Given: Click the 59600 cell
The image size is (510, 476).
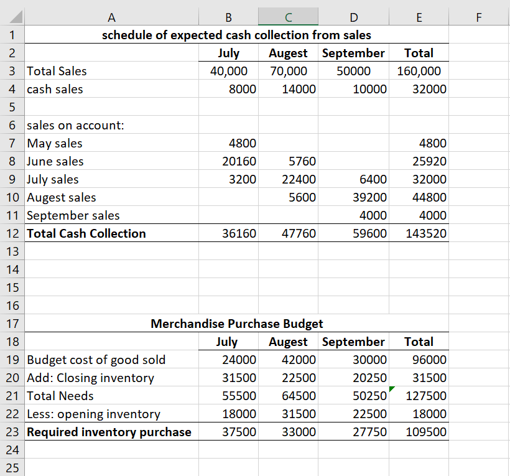Looking at the screenshot, I should click(x=353, y=233).
